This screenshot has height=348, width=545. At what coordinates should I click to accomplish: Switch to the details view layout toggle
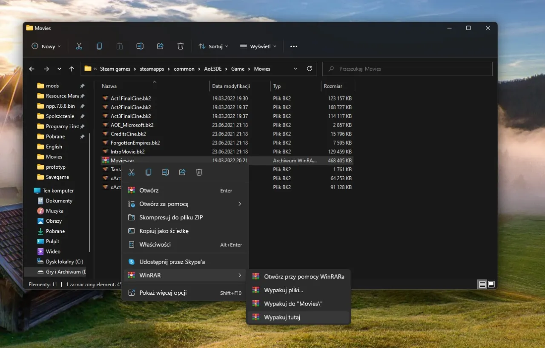(482, 284)
